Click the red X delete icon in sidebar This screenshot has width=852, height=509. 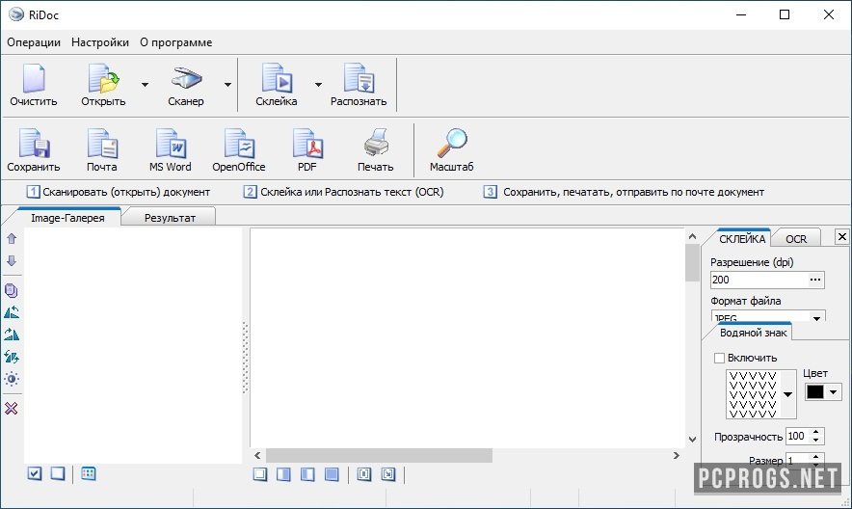pos(12,409)
